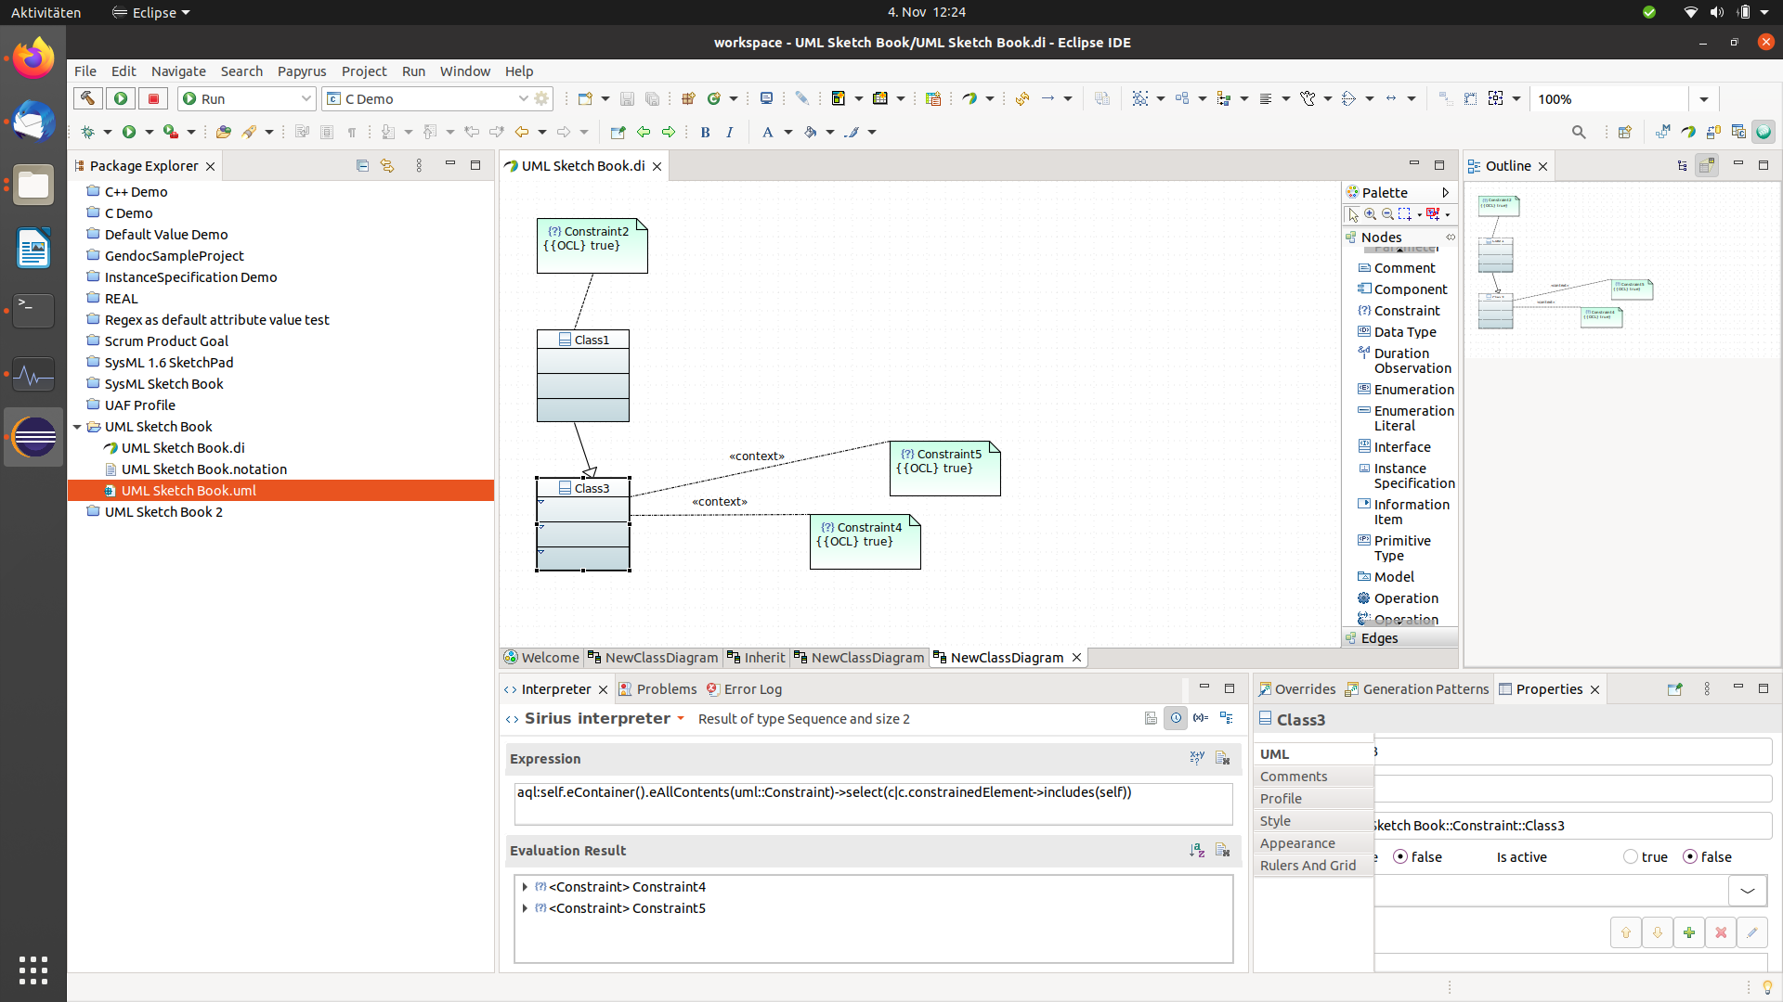The image size is (1783, 1002).
Task: Open the zoom percentage dropdown arrow
Action: coord(1703,99)
